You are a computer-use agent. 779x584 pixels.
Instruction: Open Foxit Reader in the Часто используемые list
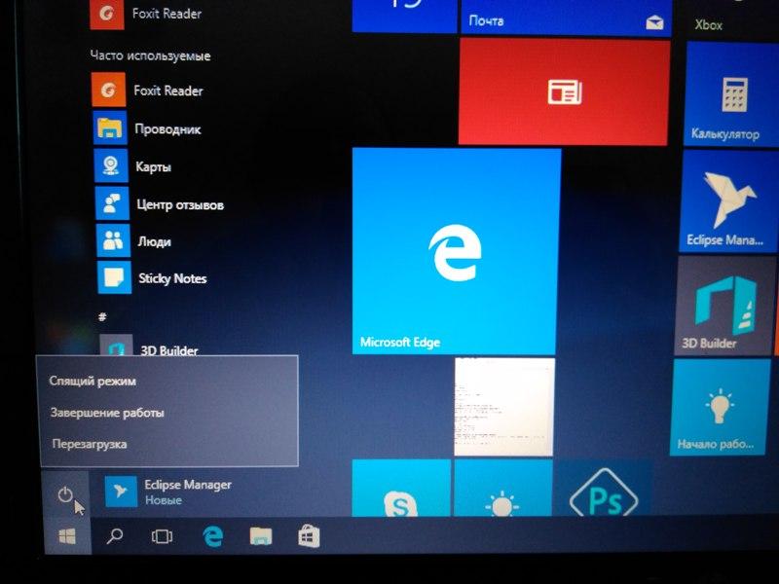[x=148, y=90]
